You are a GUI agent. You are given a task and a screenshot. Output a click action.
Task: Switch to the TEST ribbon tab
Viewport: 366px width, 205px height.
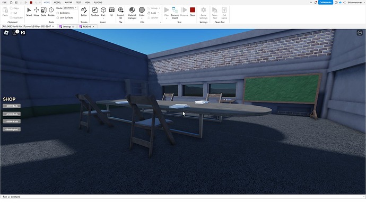point(79,2)
